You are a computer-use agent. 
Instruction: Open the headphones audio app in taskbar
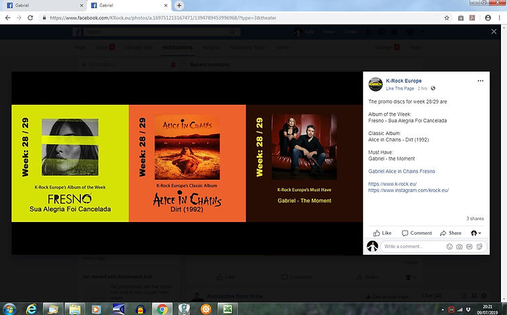click(140, 309)
